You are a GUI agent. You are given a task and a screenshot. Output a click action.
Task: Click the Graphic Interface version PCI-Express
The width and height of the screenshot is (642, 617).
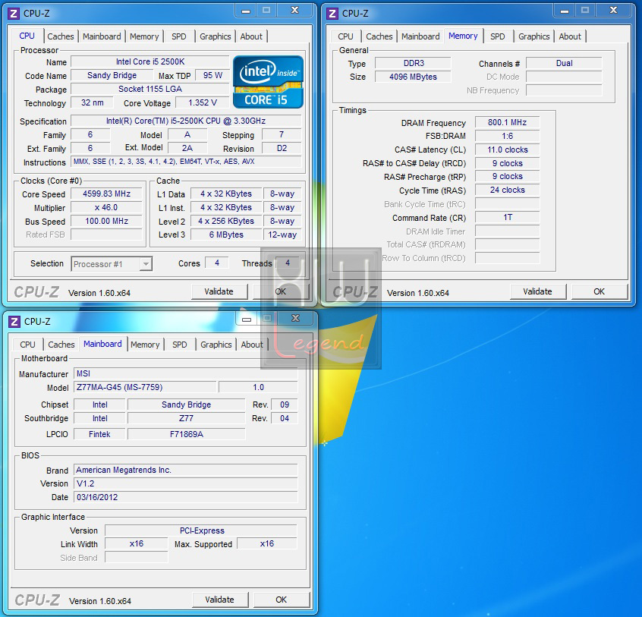201,530
